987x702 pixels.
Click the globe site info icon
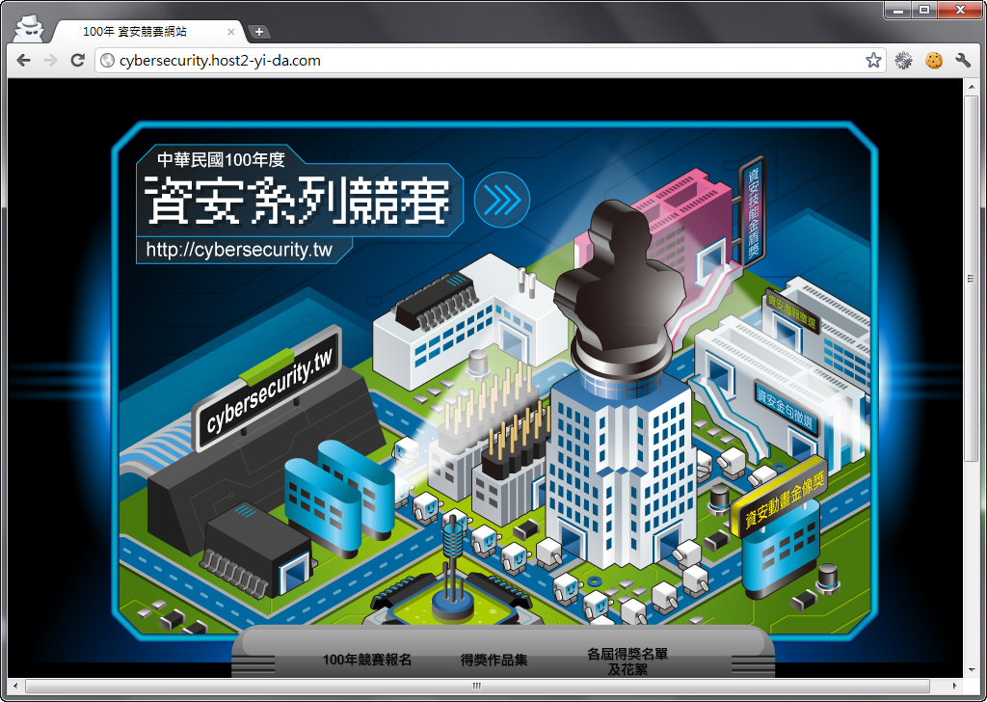tap(108, 61)
